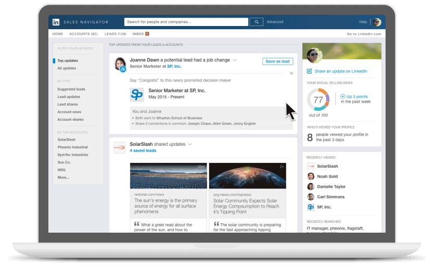Filter by NRG account
This screenshot has width=434, height=267.
[x=61, y=170]
